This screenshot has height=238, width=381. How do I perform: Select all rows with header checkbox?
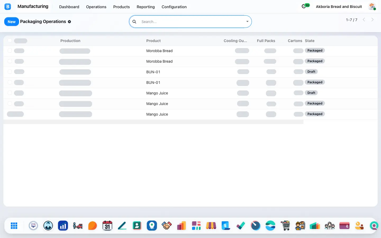tap(10, 40)
